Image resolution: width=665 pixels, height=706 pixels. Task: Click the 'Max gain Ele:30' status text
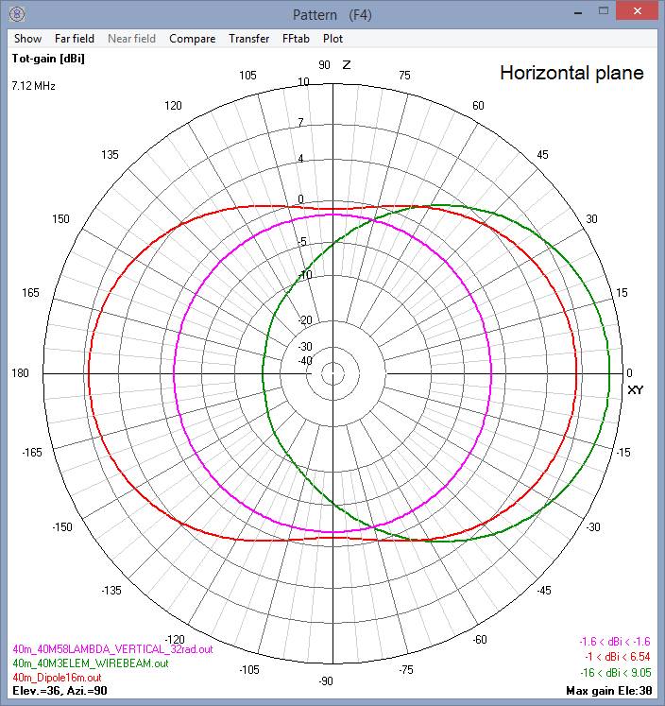pos(609,691)
